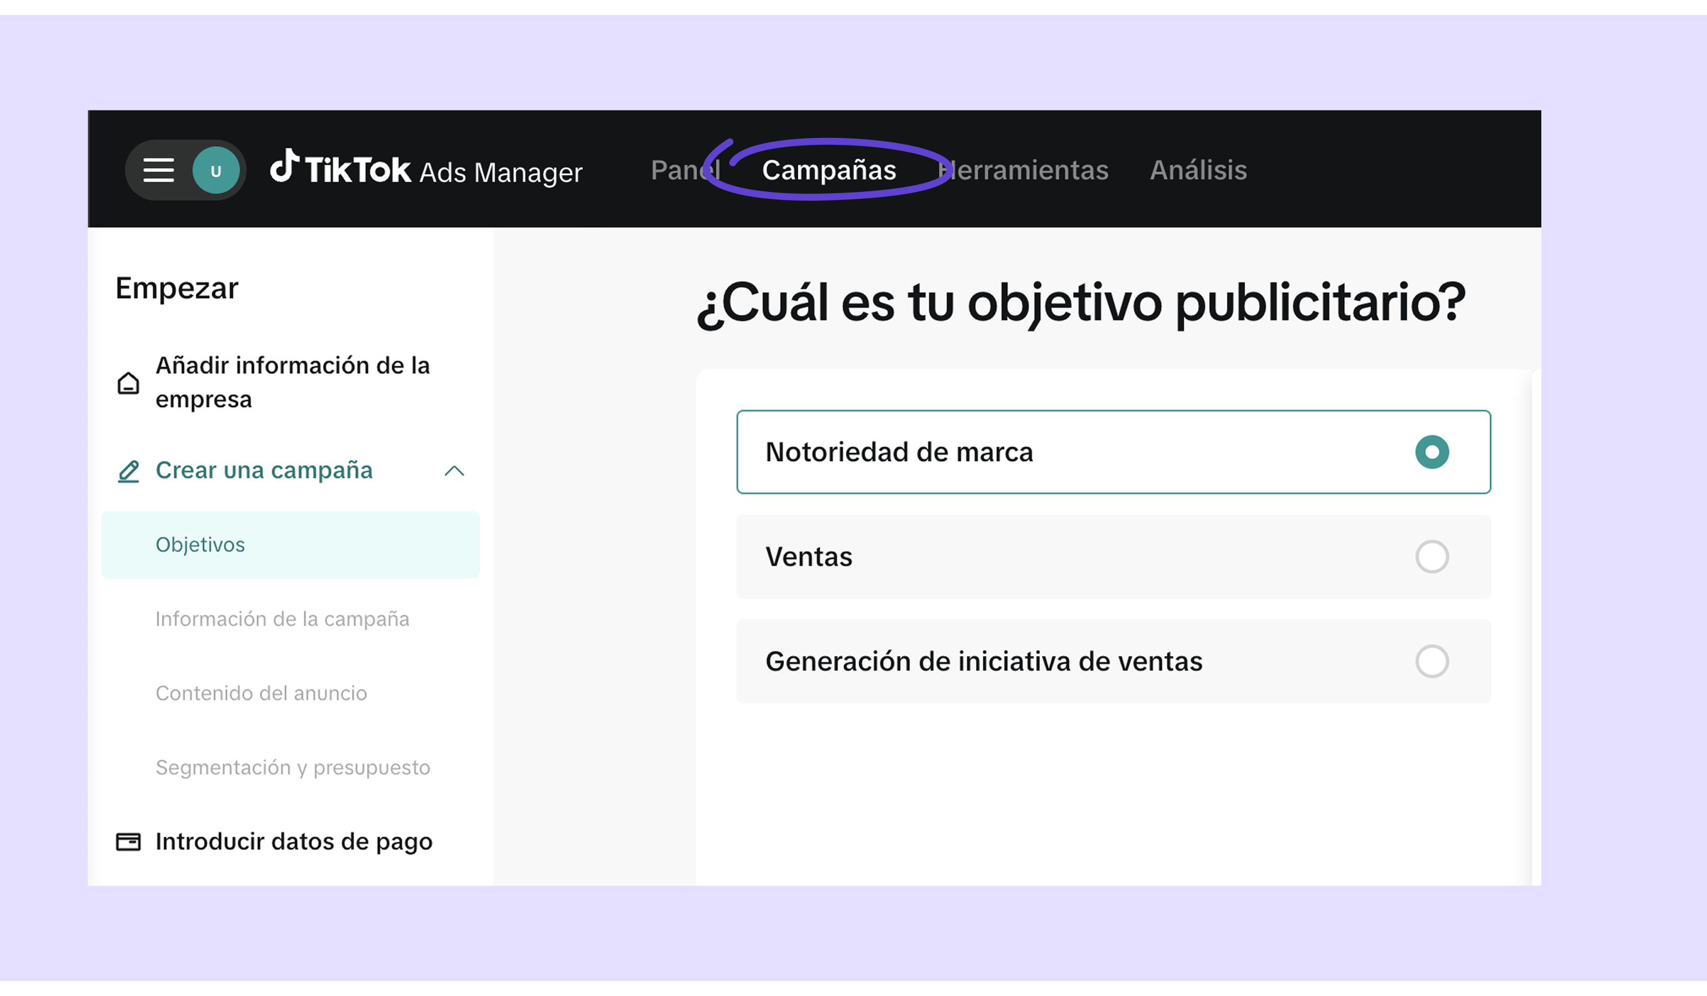Open the hamburger menu icon
The height and width of the screenshot is (996, 1707).
[x=159, y=170]
